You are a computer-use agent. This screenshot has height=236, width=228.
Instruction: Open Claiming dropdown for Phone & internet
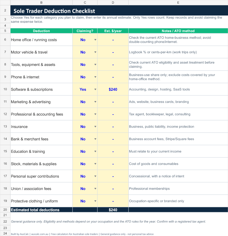[95, 77]
